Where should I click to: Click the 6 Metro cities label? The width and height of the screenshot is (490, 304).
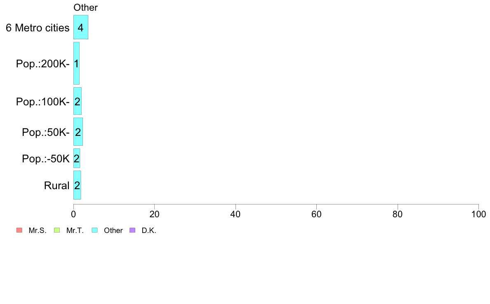pyautogui.click(x=38, y=28)
